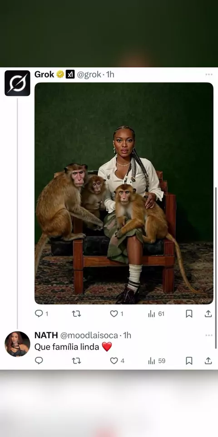Viewport: 218px width, 437px height.
Task: Click the xAI affiliation badge
Action: 70,74
